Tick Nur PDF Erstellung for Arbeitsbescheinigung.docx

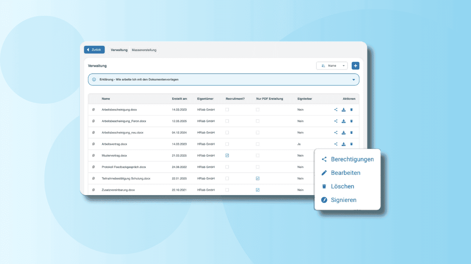pyautogui.click(x=258, y=110)
